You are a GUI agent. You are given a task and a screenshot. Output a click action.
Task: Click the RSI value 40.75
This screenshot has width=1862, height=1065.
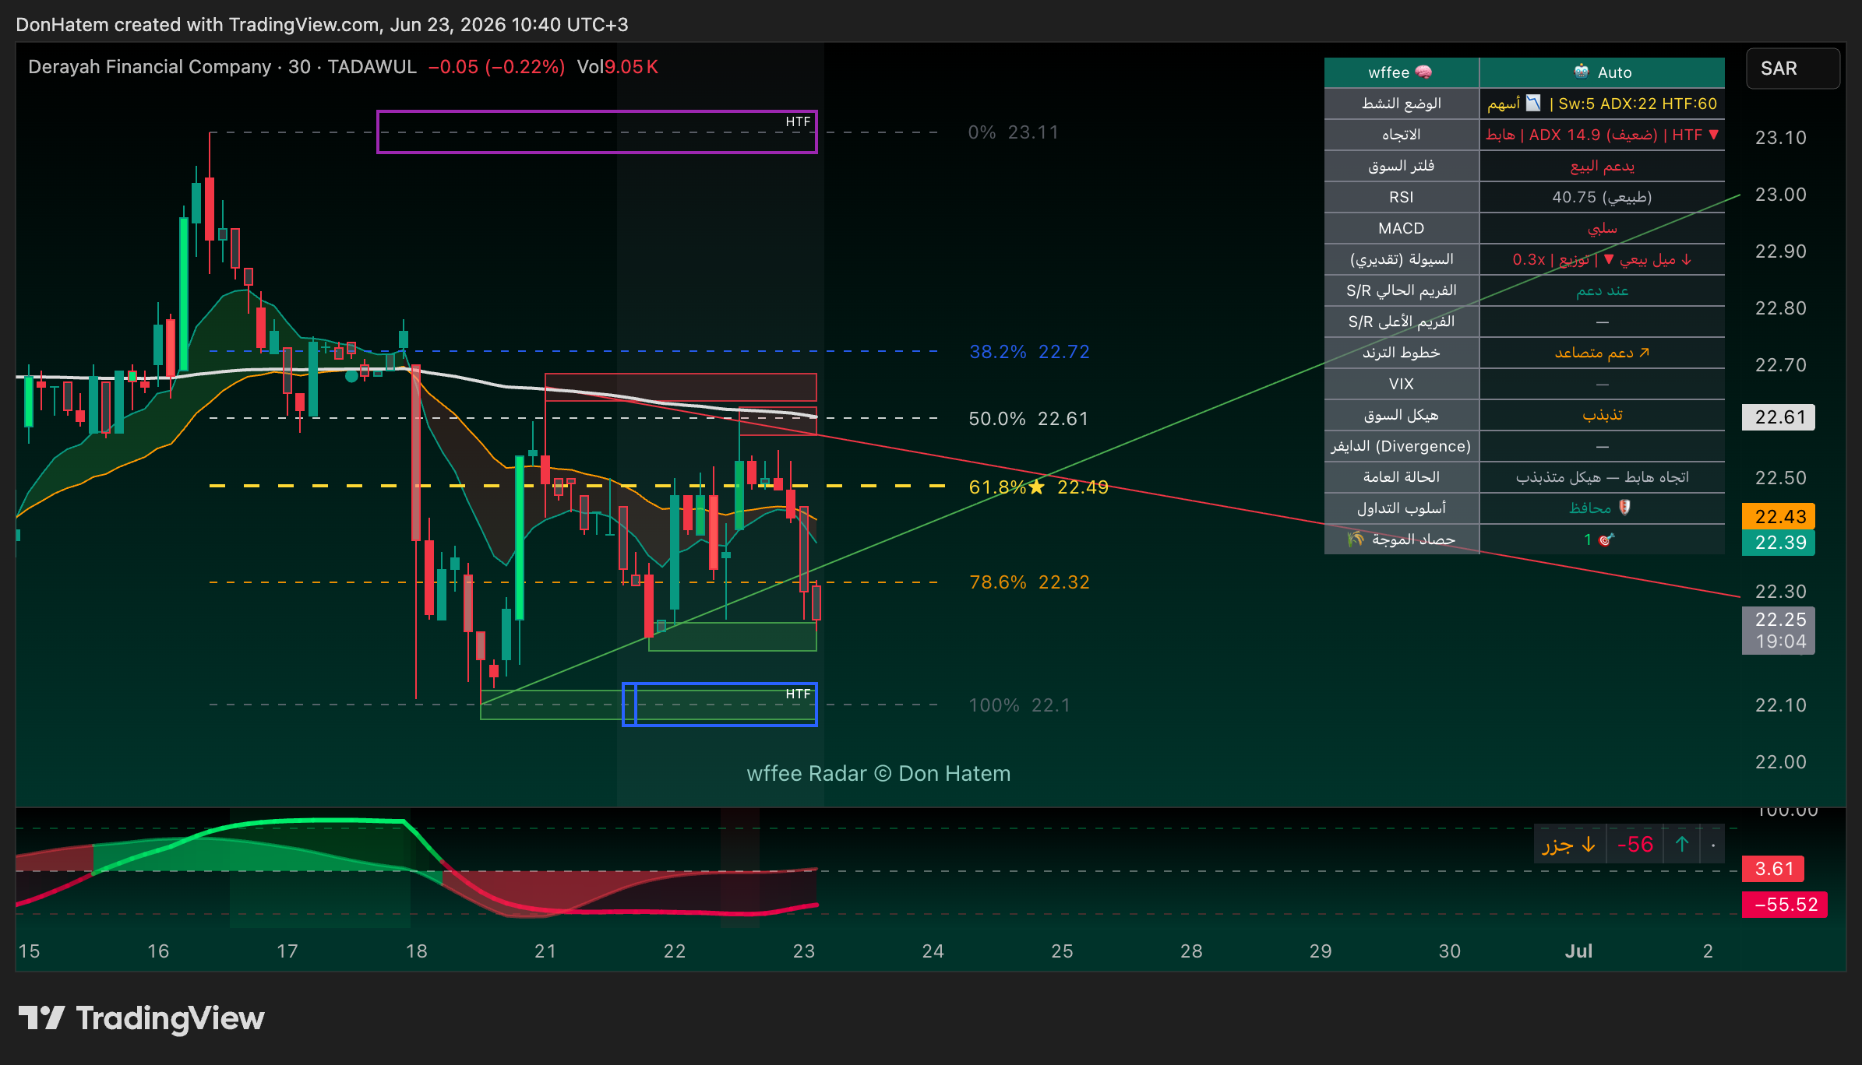tap(1602, 197)
